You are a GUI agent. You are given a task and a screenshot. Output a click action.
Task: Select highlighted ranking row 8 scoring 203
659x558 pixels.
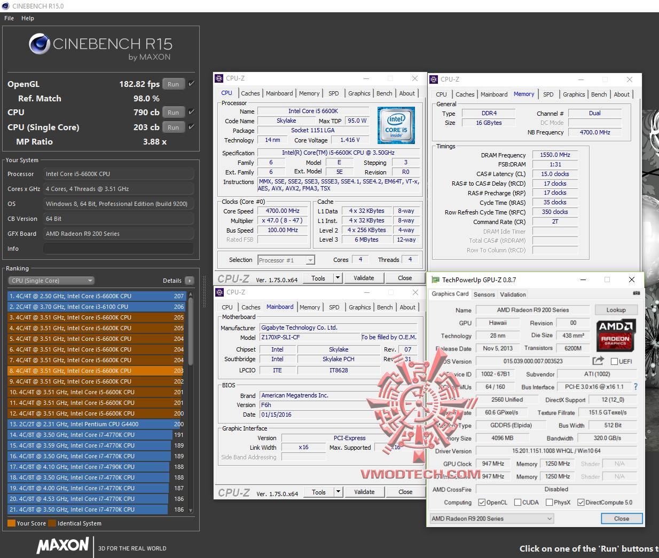(97, 371)
